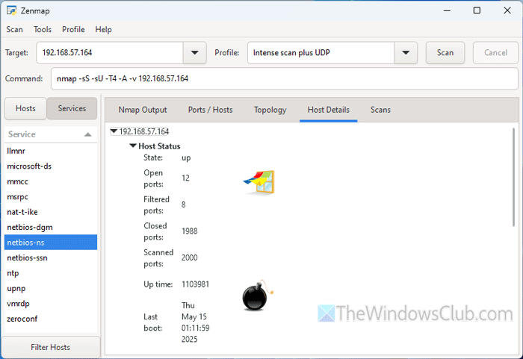Click the Filter Hosts button
This screenshot has height=359, width=523.
click(x=50, y=347)
